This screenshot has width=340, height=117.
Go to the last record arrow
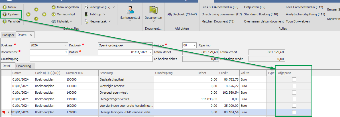coord(44,14)
